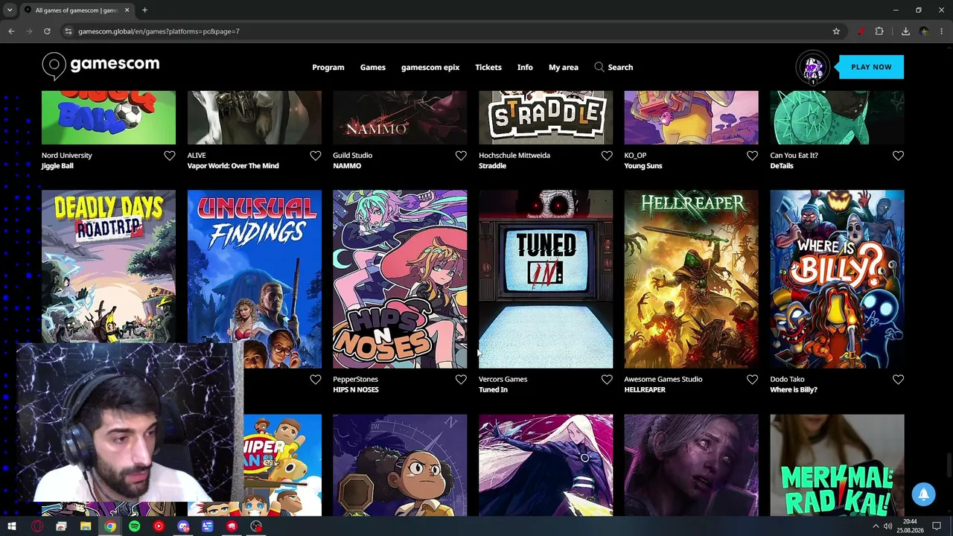This screenshot has width=953, height=536.
Task: Open the Chrome profile avatar in toolbar
Action: (924, 31)
